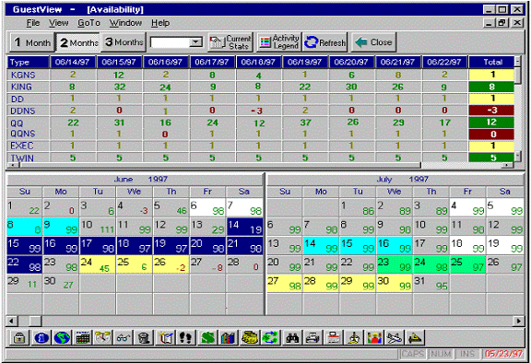Open the Window menu

coord(125,23)
